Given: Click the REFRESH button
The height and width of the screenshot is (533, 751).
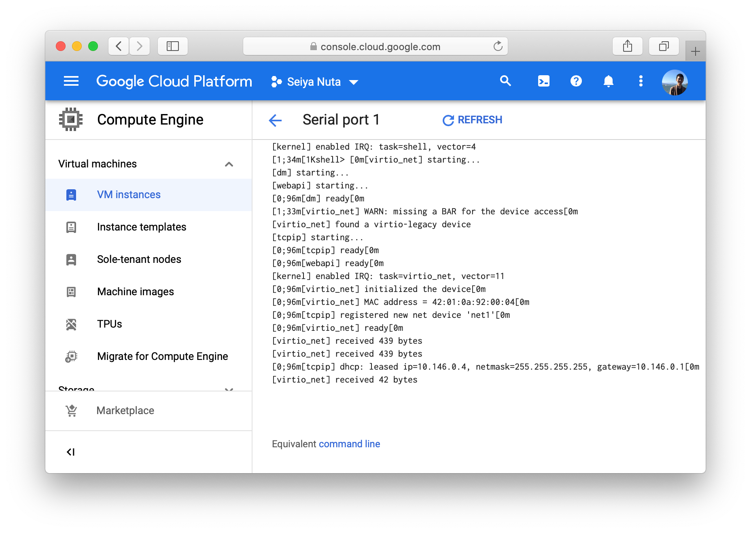Looking at the screenshot, I should 472,120.
